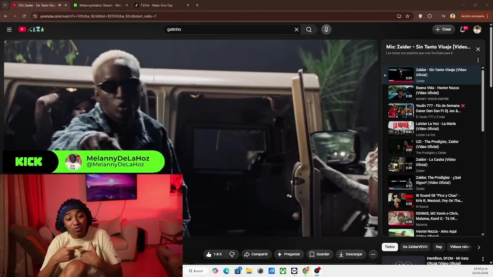Select the Videos relacionados chip

[x=460, y=247]
